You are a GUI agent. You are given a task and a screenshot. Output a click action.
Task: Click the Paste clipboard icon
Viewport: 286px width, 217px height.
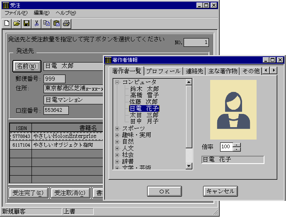coord(56,23)
